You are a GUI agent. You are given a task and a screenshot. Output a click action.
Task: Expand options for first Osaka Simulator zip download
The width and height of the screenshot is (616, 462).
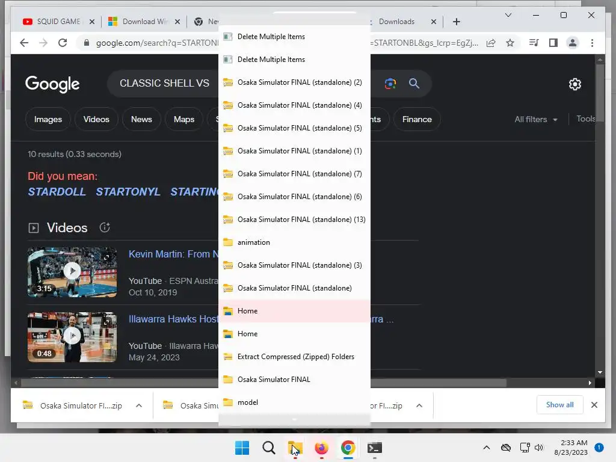(139, 405)
